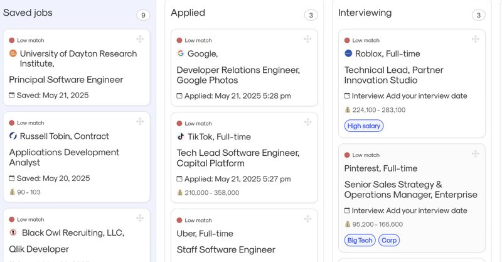Screen dimensions: 502x262
Task: Add interview date for Pinterest job
Action: (x=409, y=211)
